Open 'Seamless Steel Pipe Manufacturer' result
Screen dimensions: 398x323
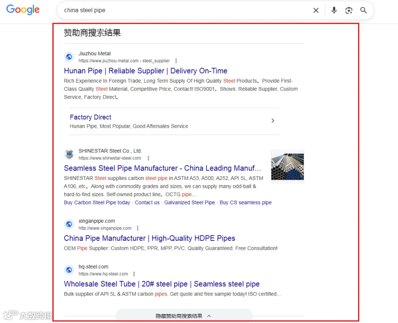pyautogui.click(x=162, y=168)
